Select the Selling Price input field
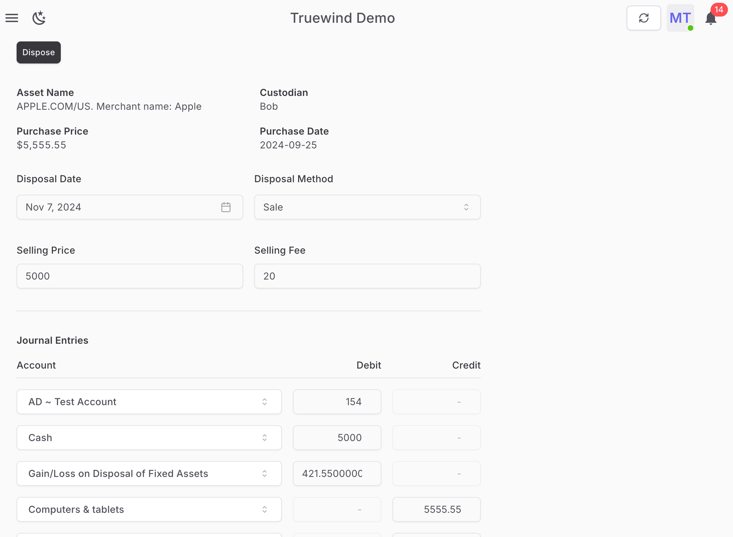 [130, 276]
